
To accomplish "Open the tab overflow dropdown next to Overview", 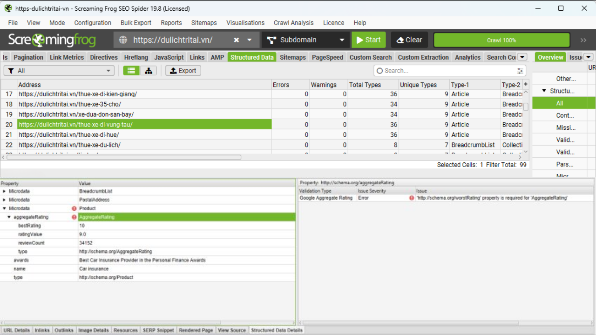I will 588,57.
